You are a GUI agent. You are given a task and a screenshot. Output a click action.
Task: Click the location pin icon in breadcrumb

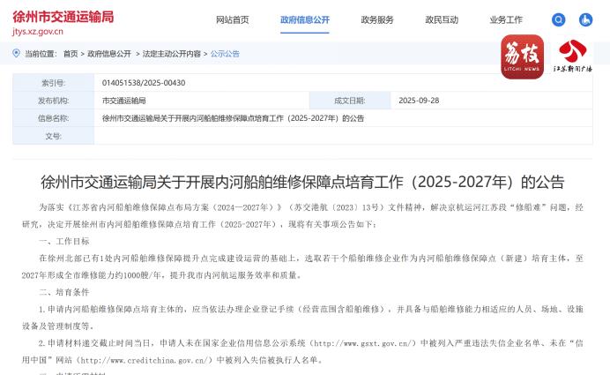click(16, 54)
